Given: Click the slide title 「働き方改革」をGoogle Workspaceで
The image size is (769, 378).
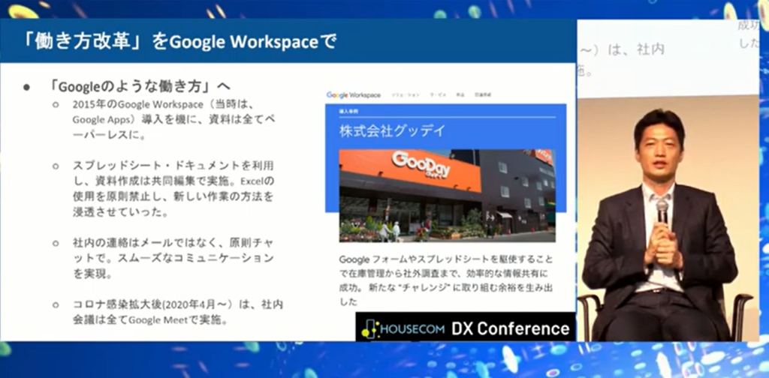Looking at the screenshot, I should [x=179, y=41].
